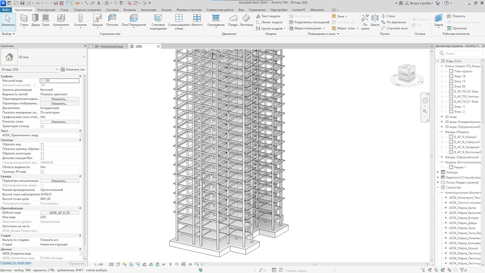Expand the Листы (Раздел проекта) tree node
The width and height of the screenshot is (485, 273).
coord(438,182)
